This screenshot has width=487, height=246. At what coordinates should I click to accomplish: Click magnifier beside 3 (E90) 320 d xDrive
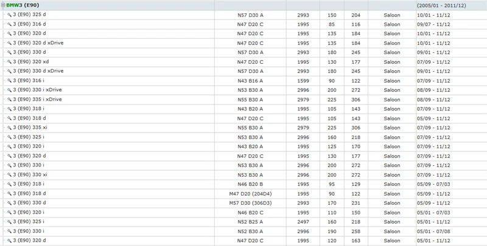click(9, 43)
